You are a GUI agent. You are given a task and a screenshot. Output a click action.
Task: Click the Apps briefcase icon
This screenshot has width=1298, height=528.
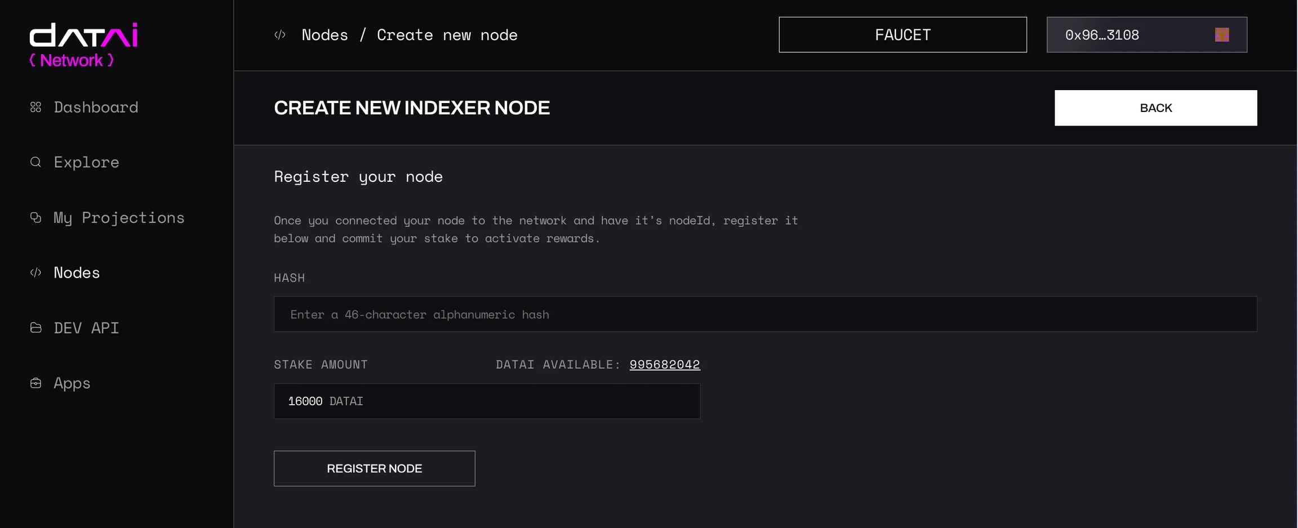coord(36,383)
